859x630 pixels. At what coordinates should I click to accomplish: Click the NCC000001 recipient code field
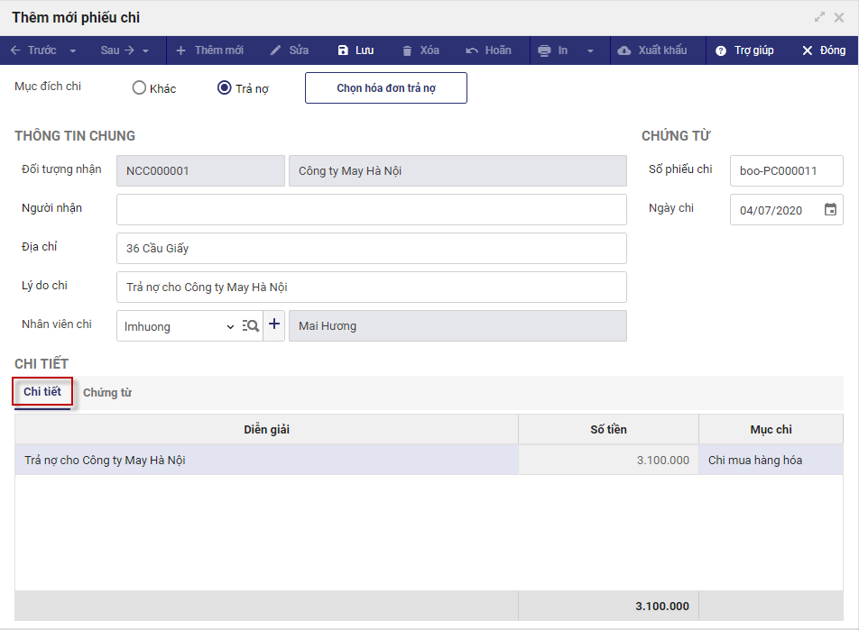(200, 170)
